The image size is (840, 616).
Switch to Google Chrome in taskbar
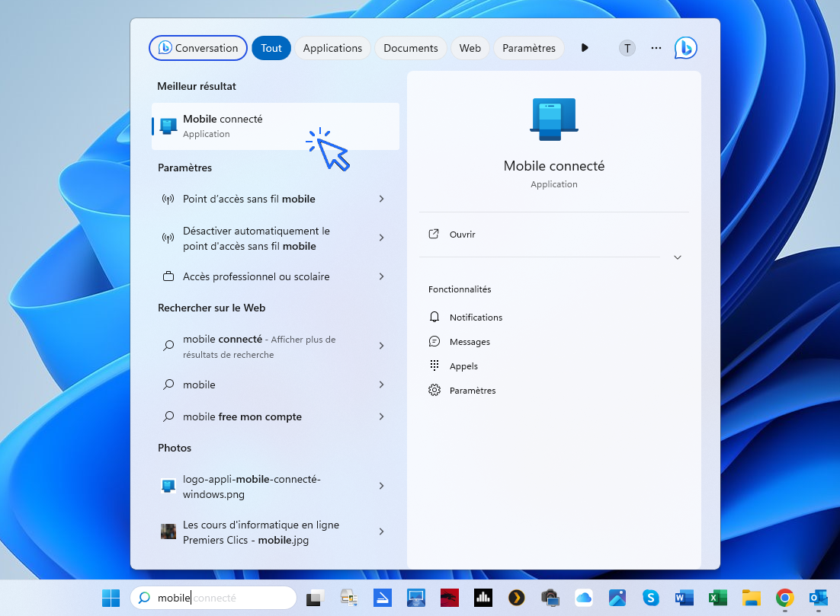(785, 598)
